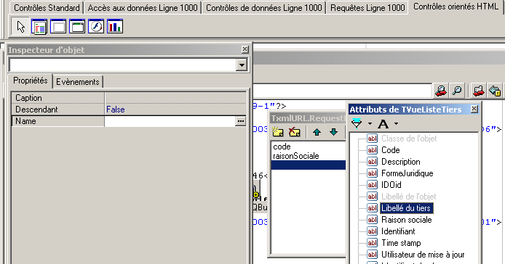This screenshot has width=505, height=264.
Task: Select the Identifiant attribute
Action: coord(398,231)
